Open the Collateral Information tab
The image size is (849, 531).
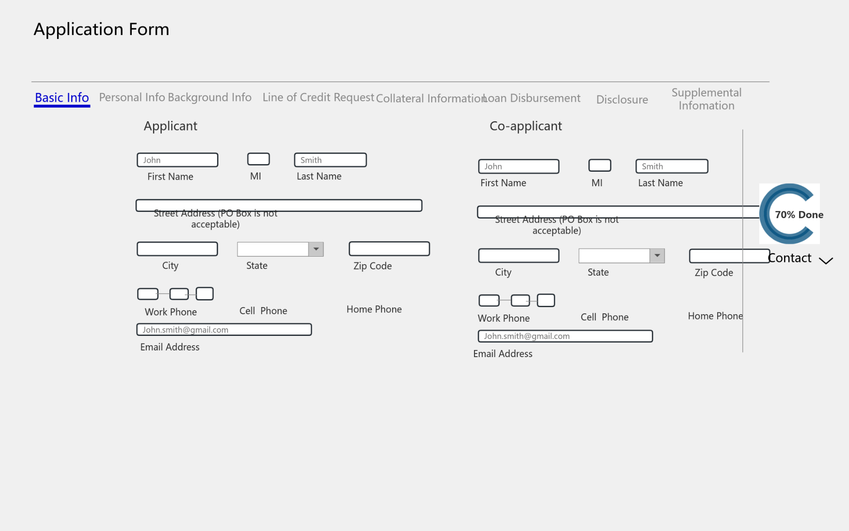point(428,98)
